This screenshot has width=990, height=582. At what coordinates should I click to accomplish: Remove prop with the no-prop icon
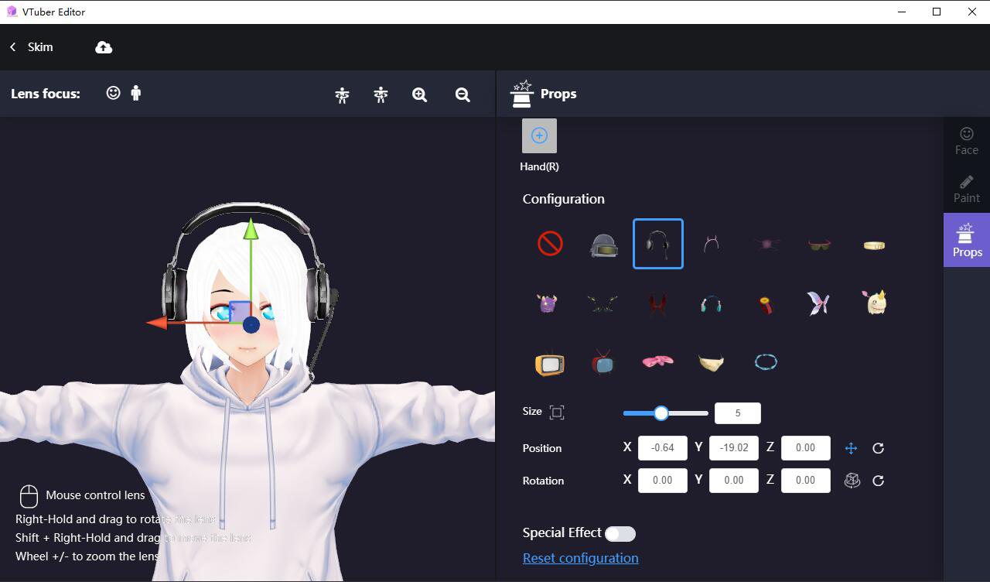click(550, 244)
